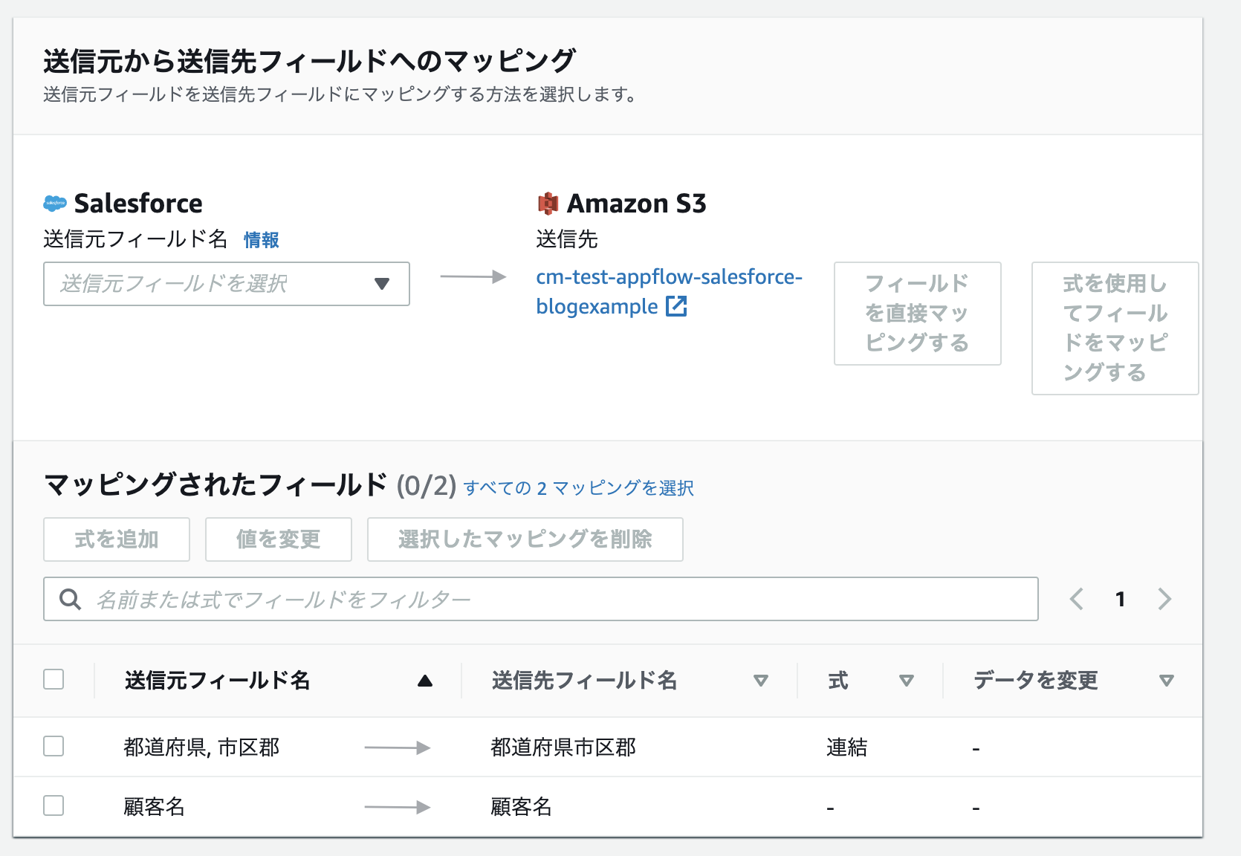Click the magnifier icon in the filter field

click(69, 598)
